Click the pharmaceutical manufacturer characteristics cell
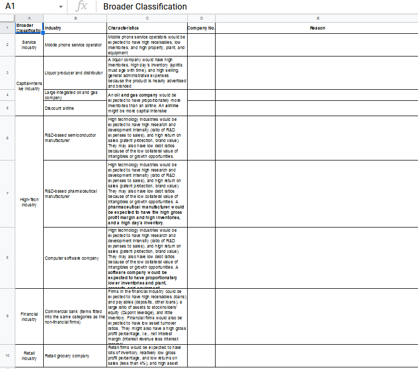This screenshot has height=369, width=418. point(147,194)
